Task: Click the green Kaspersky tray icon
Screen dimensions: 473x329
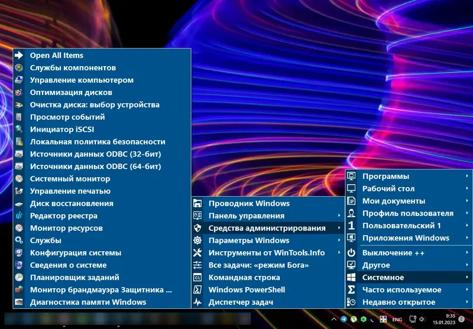Action: (364, 319)
